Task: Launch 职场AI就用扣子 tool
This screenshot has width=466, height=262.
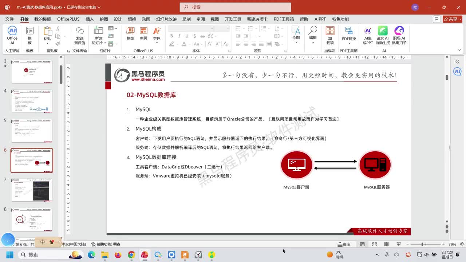Action: coord(399,35)
